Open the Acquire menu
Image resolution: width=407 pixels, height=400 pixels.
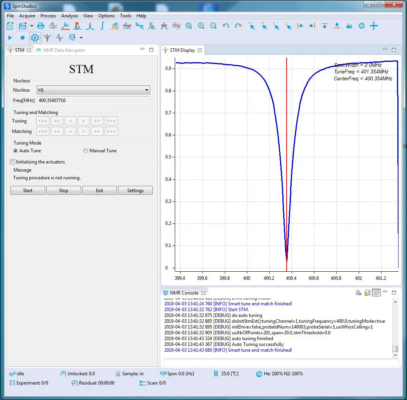(27, 16)
